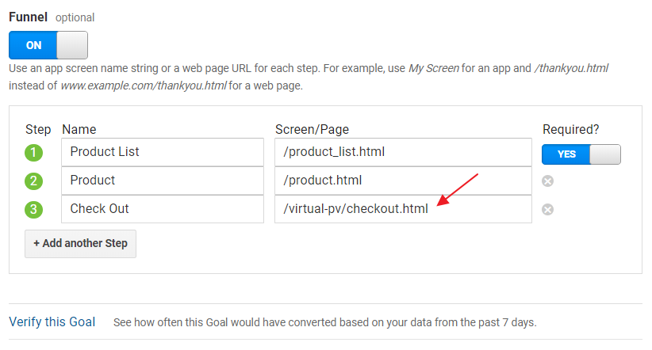Click the + Add another Step button
This screenshot has width=652, height=350.
[80, 243]
